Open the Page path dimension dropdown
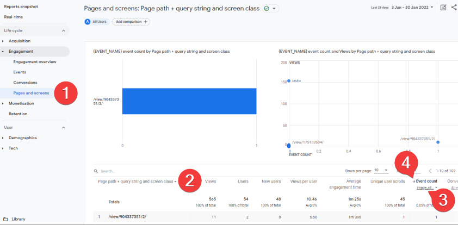 tap(137, 181)
